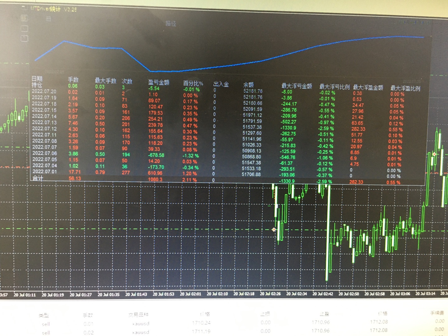Select the 合计 totals row label
The height and width of the screenshot is (336, 448).
tap(38, 178)
